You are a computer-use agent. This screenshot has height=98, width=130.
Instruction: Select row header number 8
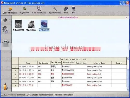click(15, 81)
